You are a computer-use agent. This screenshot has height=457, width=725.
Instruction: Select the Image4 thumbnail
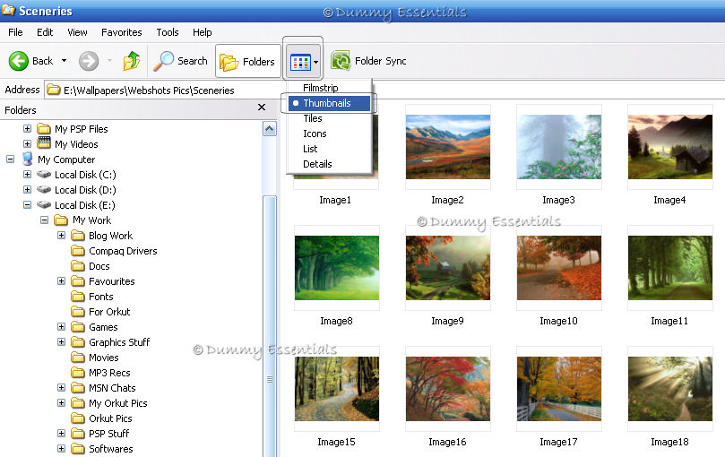point(670,147)
